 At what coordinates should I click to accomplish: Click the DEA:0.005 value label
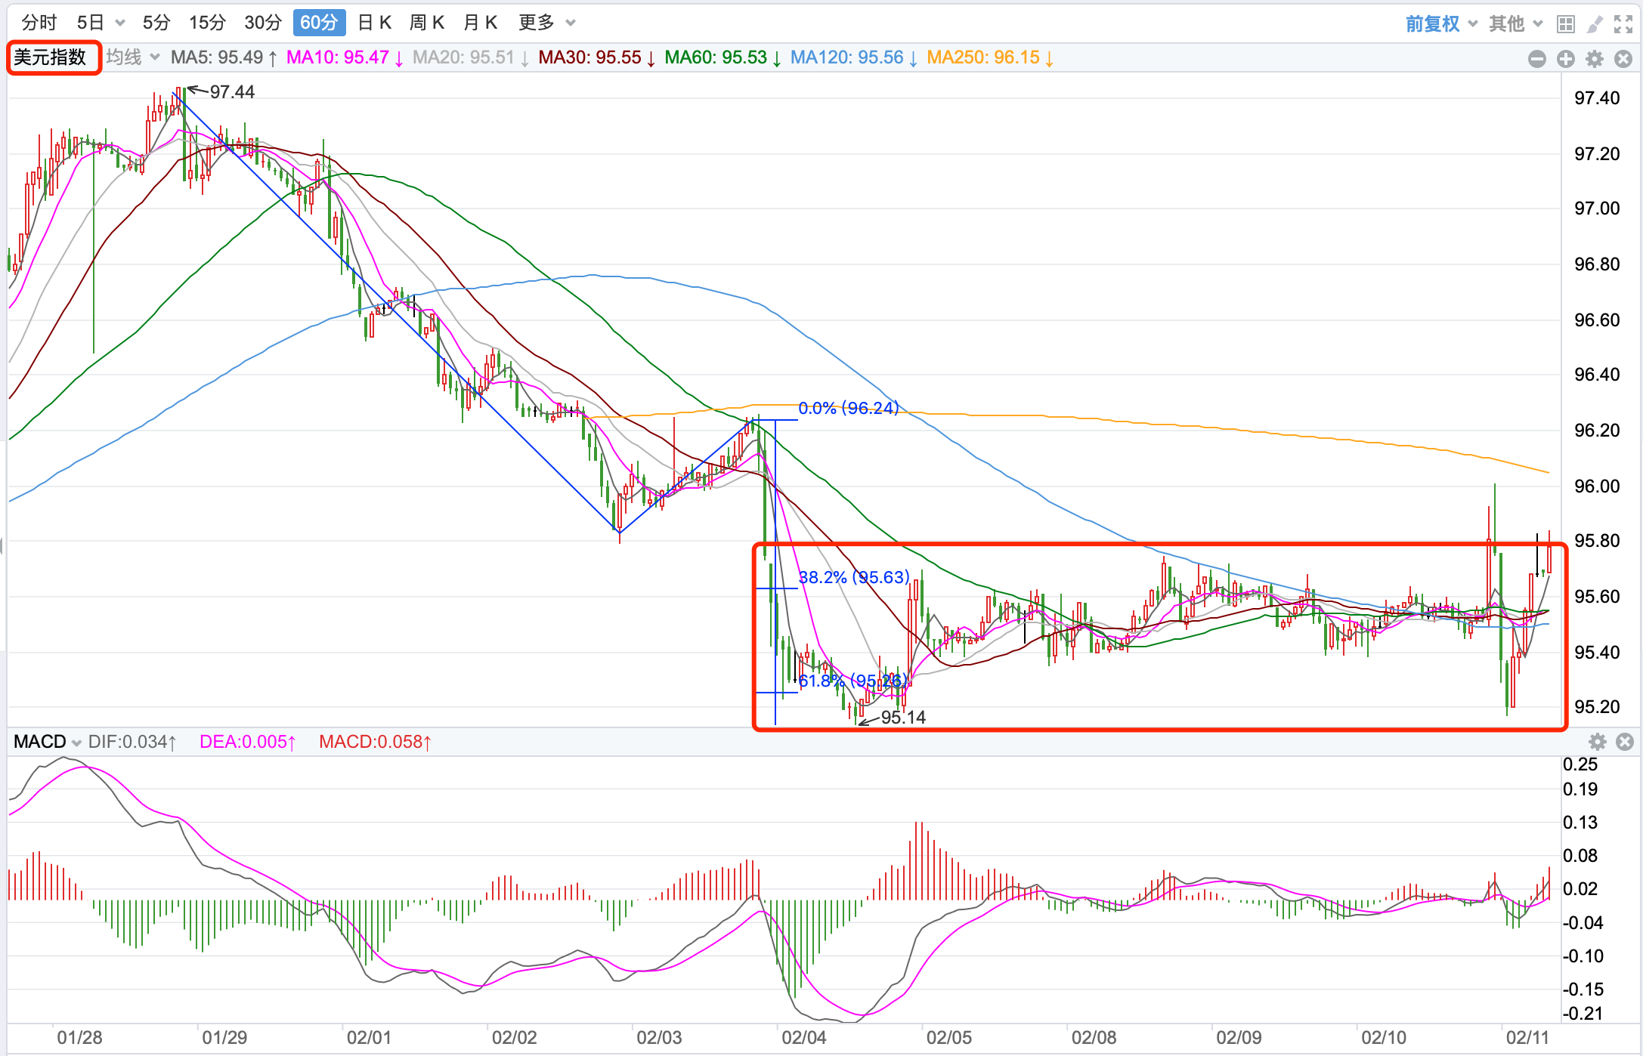(248, 742)
